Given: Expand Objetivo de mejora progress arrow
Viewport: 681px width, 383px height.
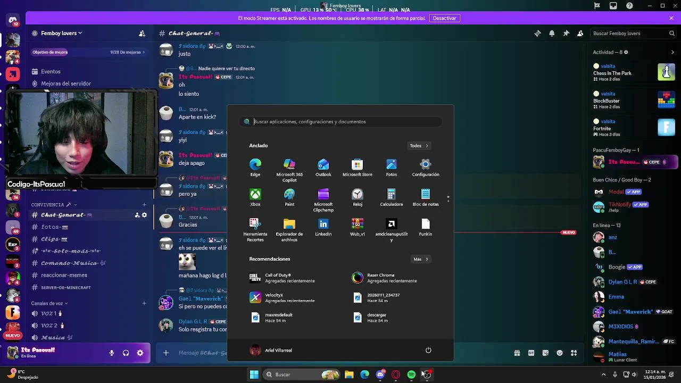Looking at the screenshot, I should (144, 52).
